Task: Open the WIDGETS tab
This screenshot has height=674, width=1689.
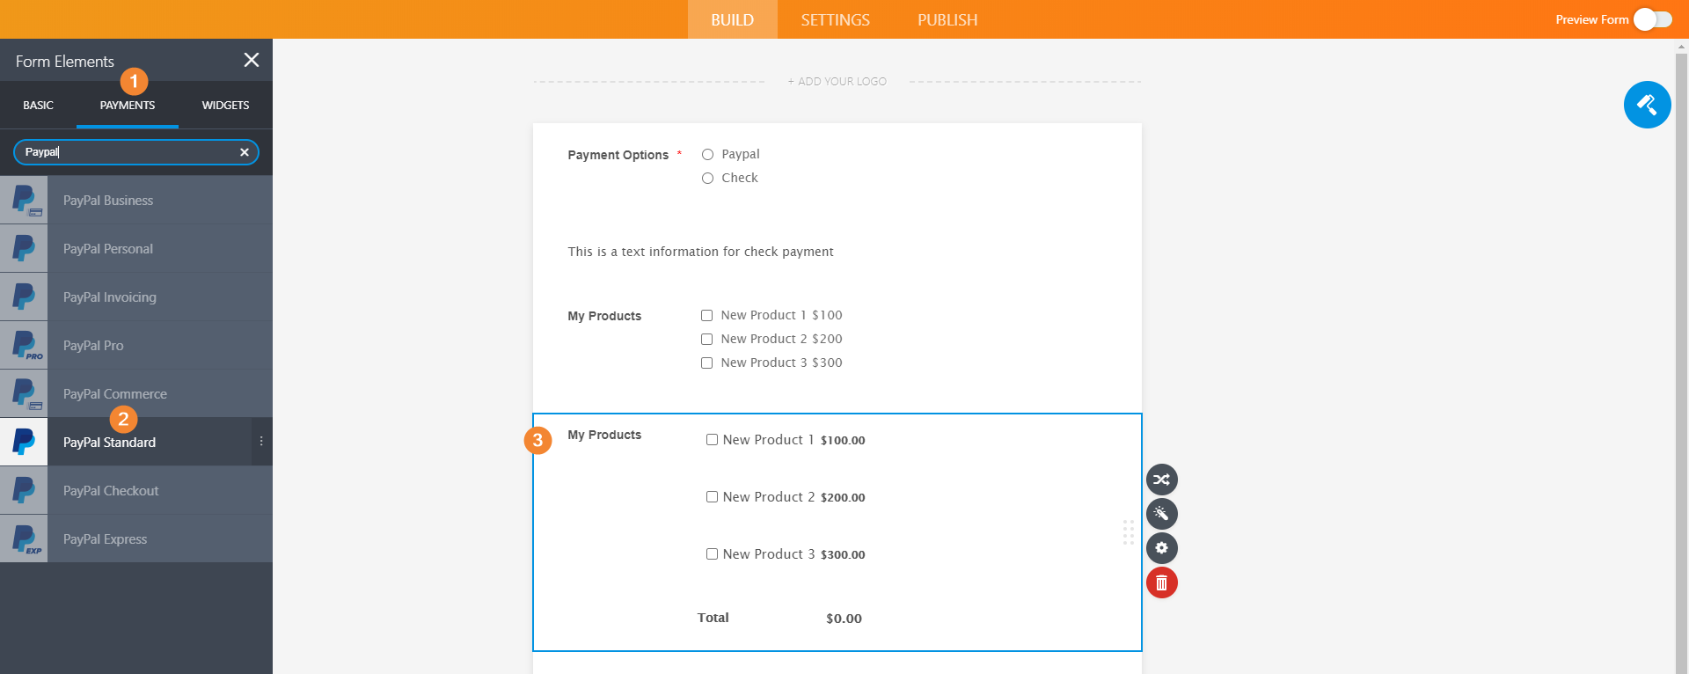Action: [225, 105]
